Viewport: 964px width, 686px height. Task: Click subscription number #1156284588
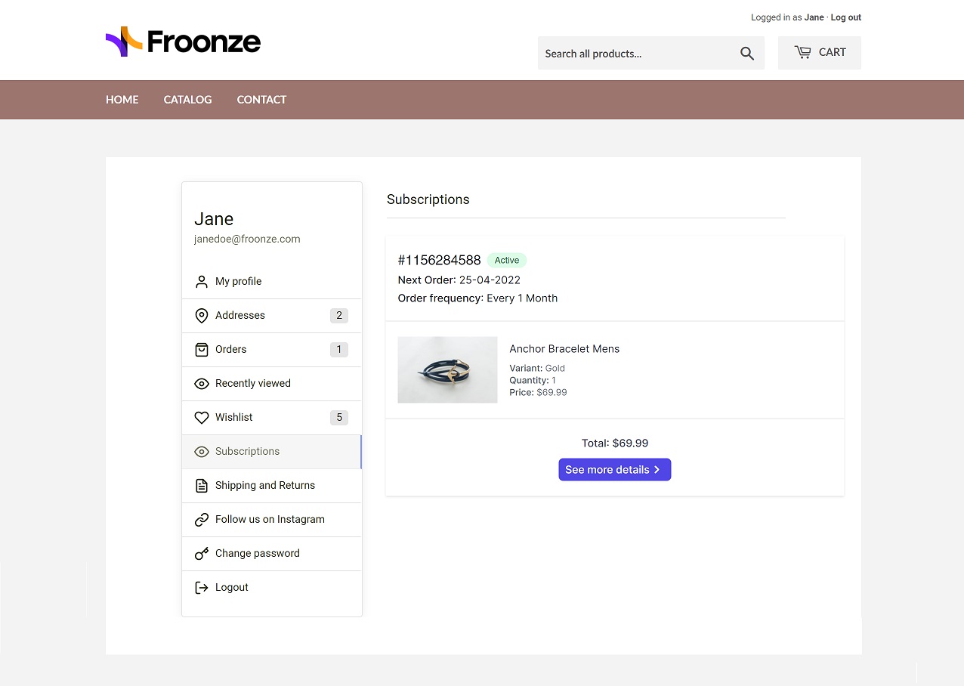coord(439,261)
